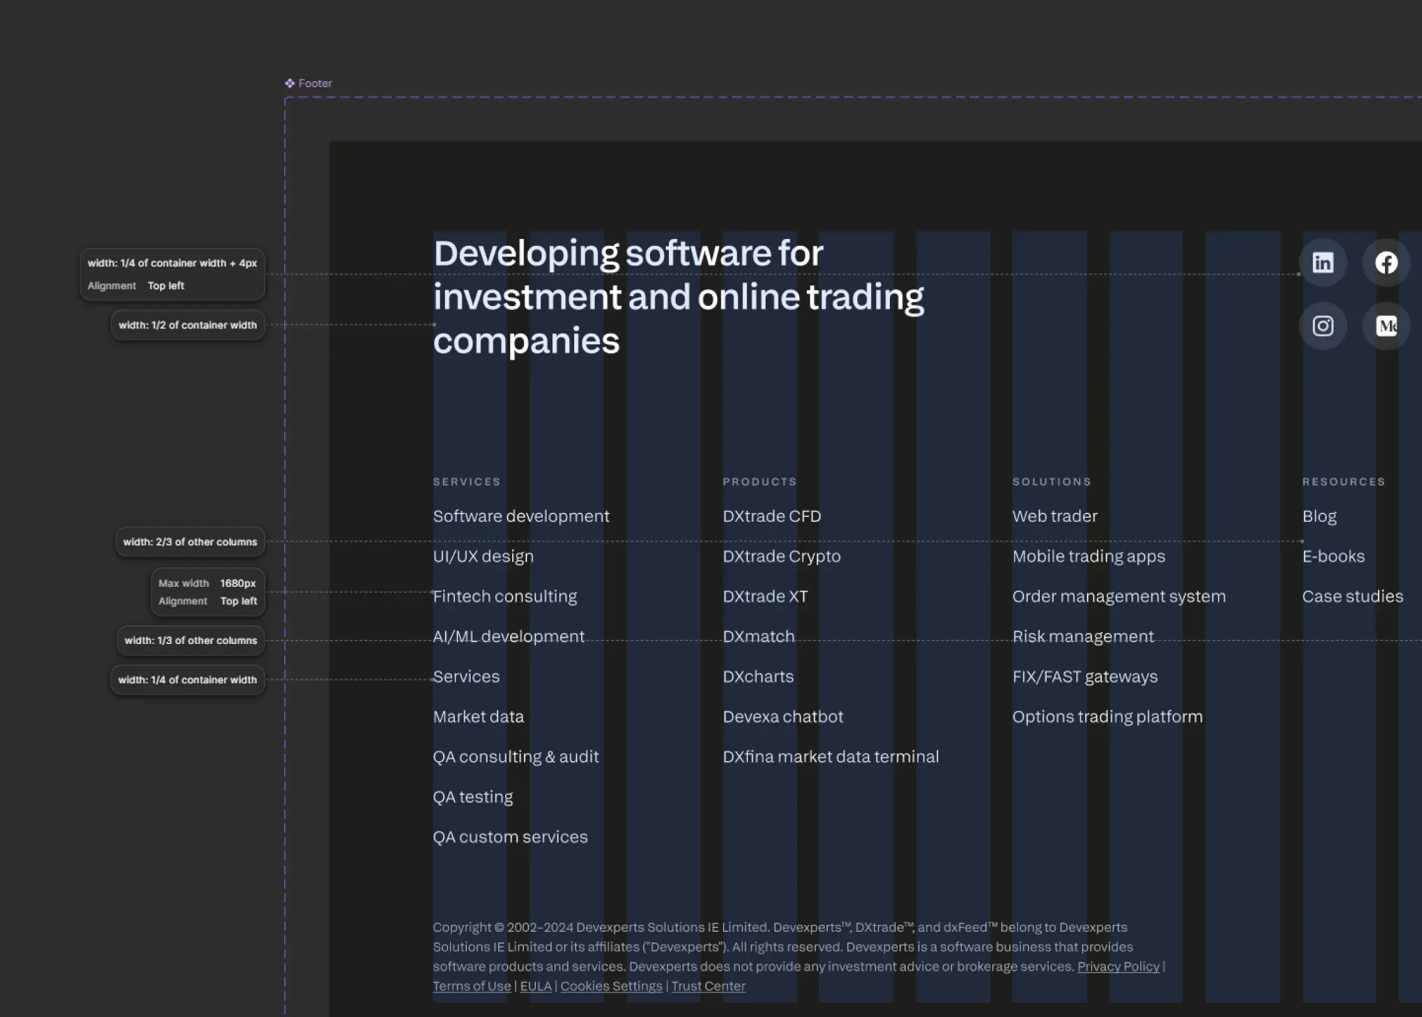Open the LinkedIn social icon
Image resolution: width=1422 pixels, height=1017 pixels.
[x=1323, y=263]
